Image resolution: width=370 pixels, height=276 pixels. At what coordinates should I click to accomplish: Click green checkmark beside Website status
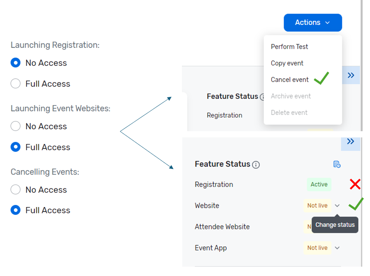point(356,204)
